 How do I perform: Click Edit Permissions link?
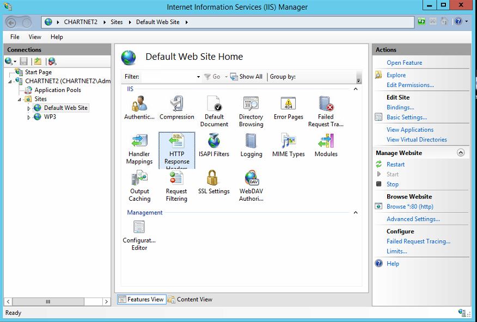tap(410, 85)
